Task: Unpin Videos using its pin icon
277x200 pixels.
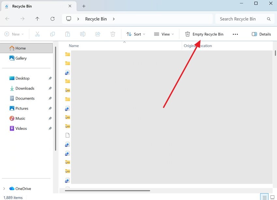Action: pos(50,128)
